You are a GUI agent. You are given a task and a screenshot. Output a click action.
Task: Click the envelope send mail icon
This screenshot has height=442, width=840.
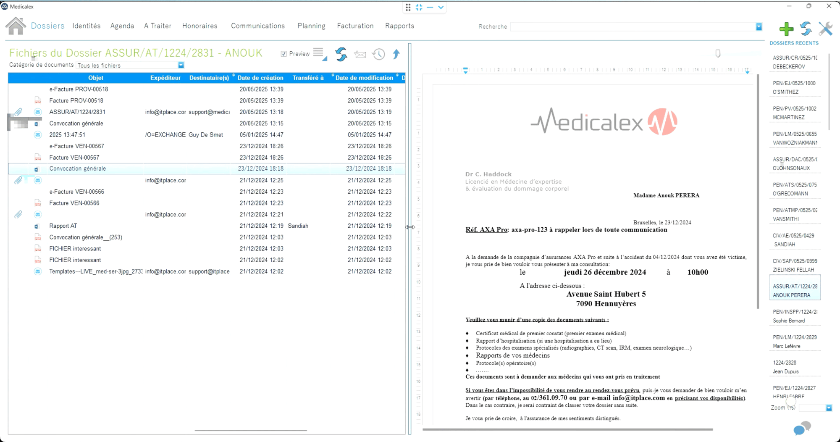point(360,54)
